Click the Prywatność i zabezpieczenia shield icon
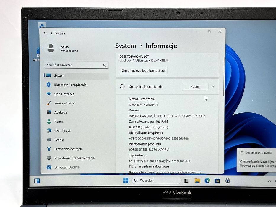This screenshot has width=276, height=207. [49, 158]
